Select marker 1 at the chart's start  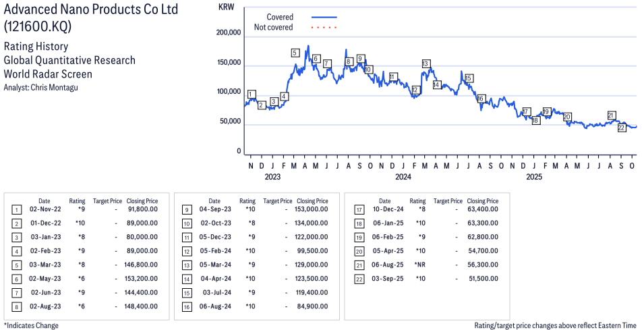click(x=252, y=94)
